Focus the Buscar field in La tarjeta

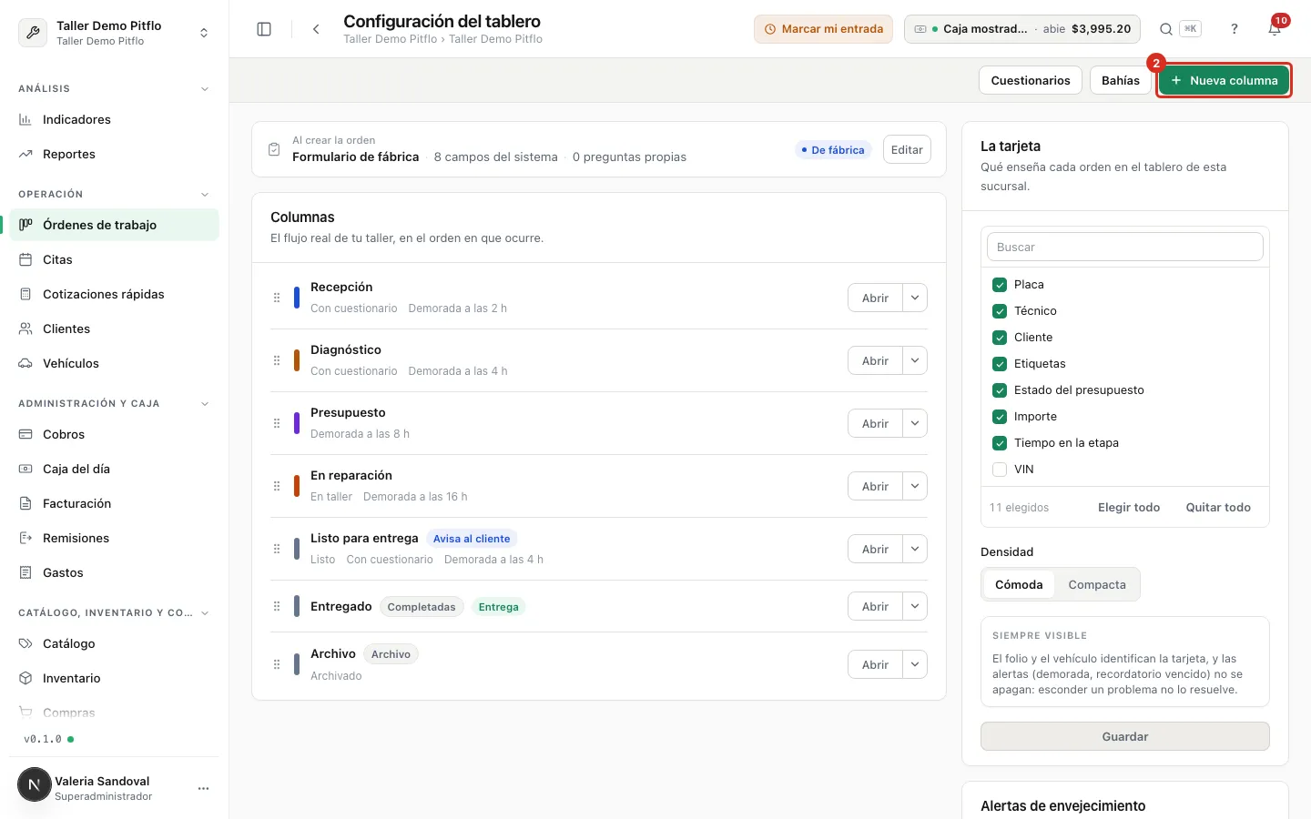(1125, 247)
